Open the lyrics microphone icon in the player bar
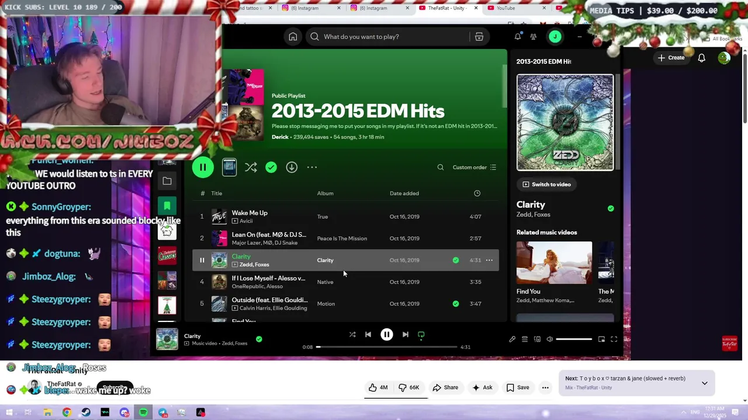Viewport: 748px width, 420px height. 512,339
